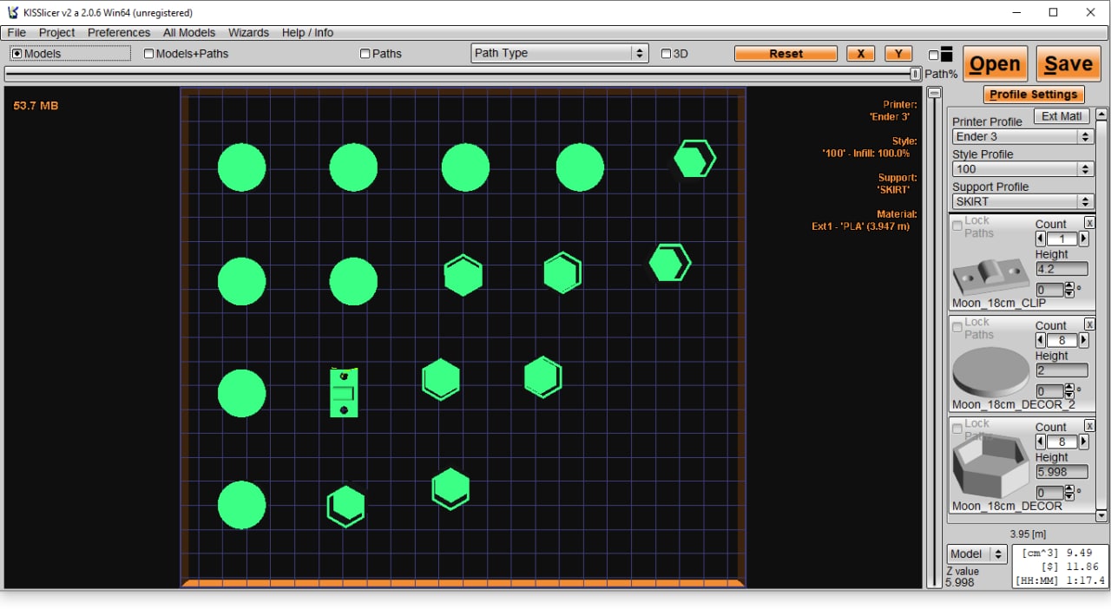The height and width of the screenshot is (609, 1111).
Task: Click the '[$] 11.86' cost readout
Action: [x=1070, y=566]
